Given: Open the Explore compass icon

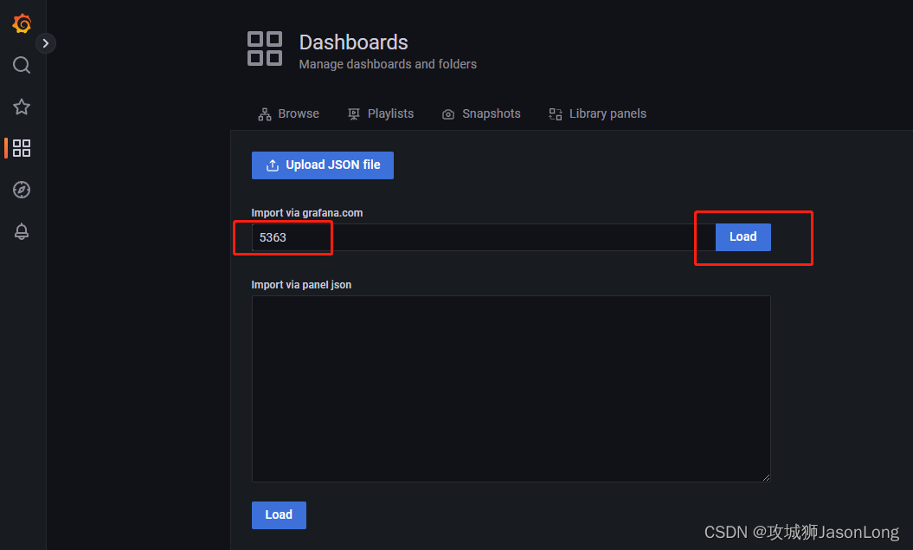Looking at the screenshot, I should (x=22, y=190).
